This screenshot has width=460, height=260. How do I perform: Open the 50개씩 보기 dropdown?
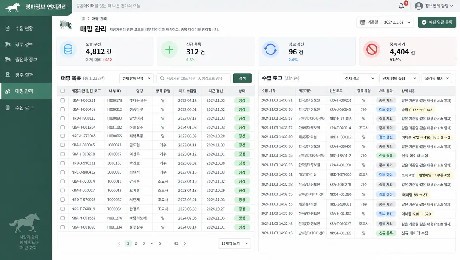click(x=437, y=78)
